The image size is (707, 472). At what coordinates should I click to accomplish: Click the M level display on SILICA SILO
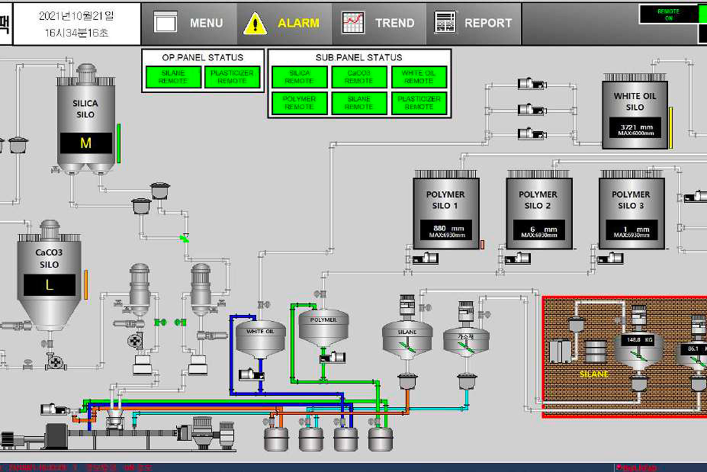[86, 144]
